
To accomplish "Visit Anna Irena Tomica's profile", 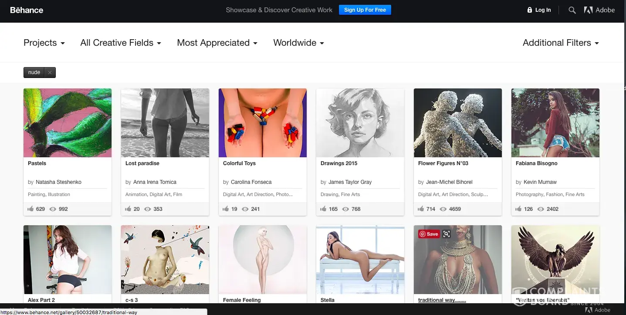I will [155, 182].
